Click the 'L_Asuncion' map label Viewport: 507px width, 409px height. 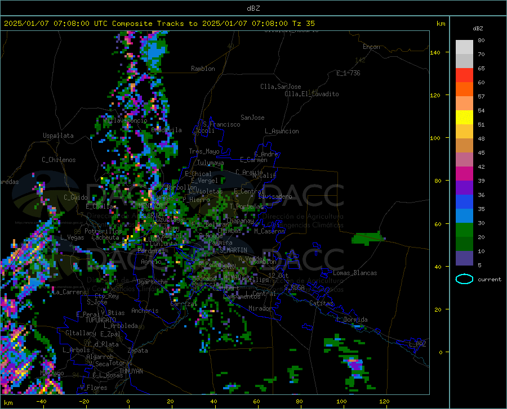click(x=282, y=131)
